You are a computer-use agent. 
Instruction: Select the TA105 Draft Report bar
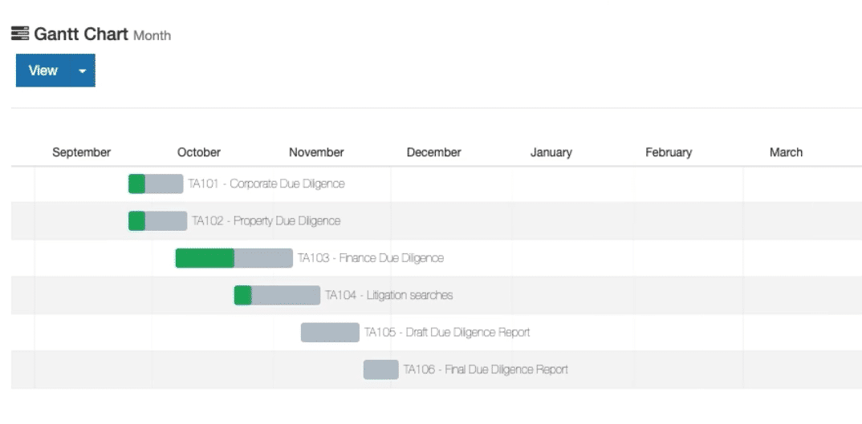[x=330, y=333]
